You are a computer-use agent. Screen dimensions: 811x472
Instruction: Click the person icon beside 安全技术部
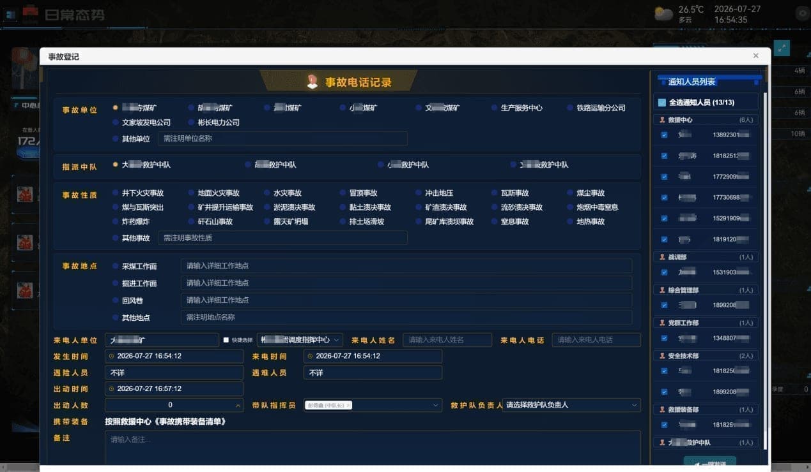coord(662,356)
